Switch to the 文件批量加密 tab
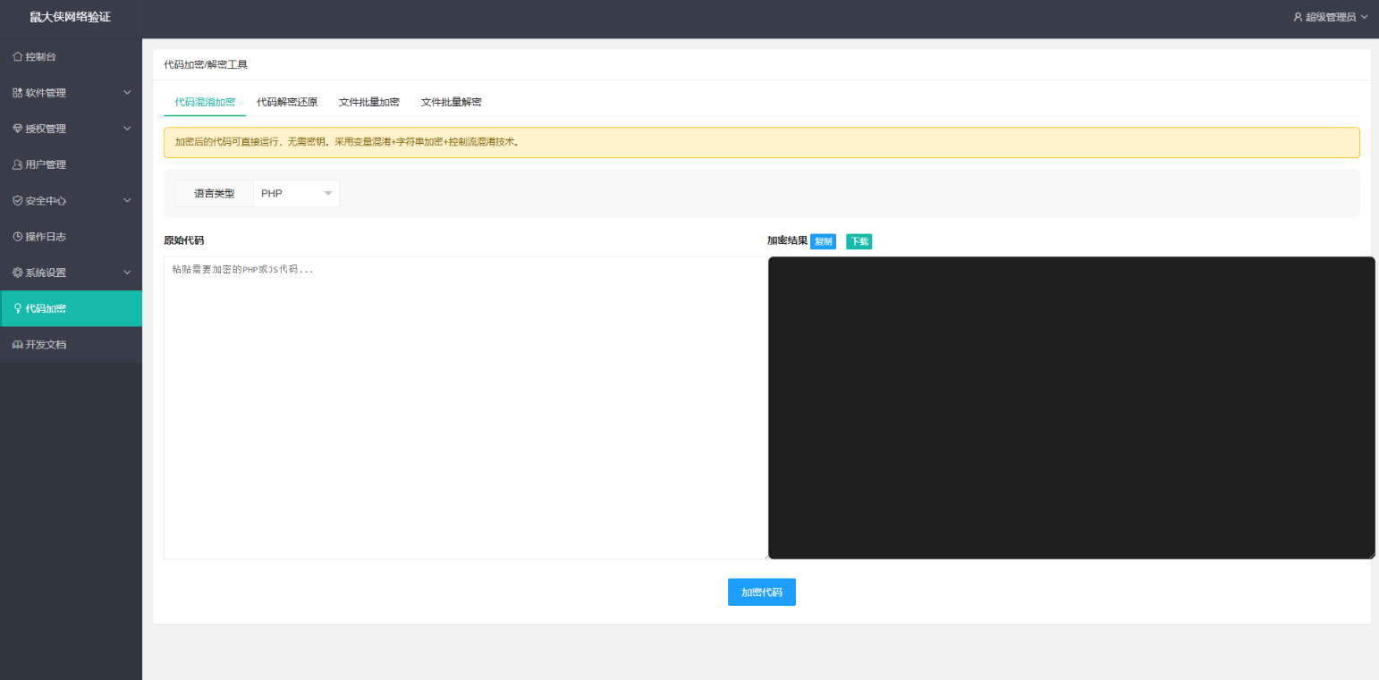Viewport: 1379px width, 680px height. (368, 102)
